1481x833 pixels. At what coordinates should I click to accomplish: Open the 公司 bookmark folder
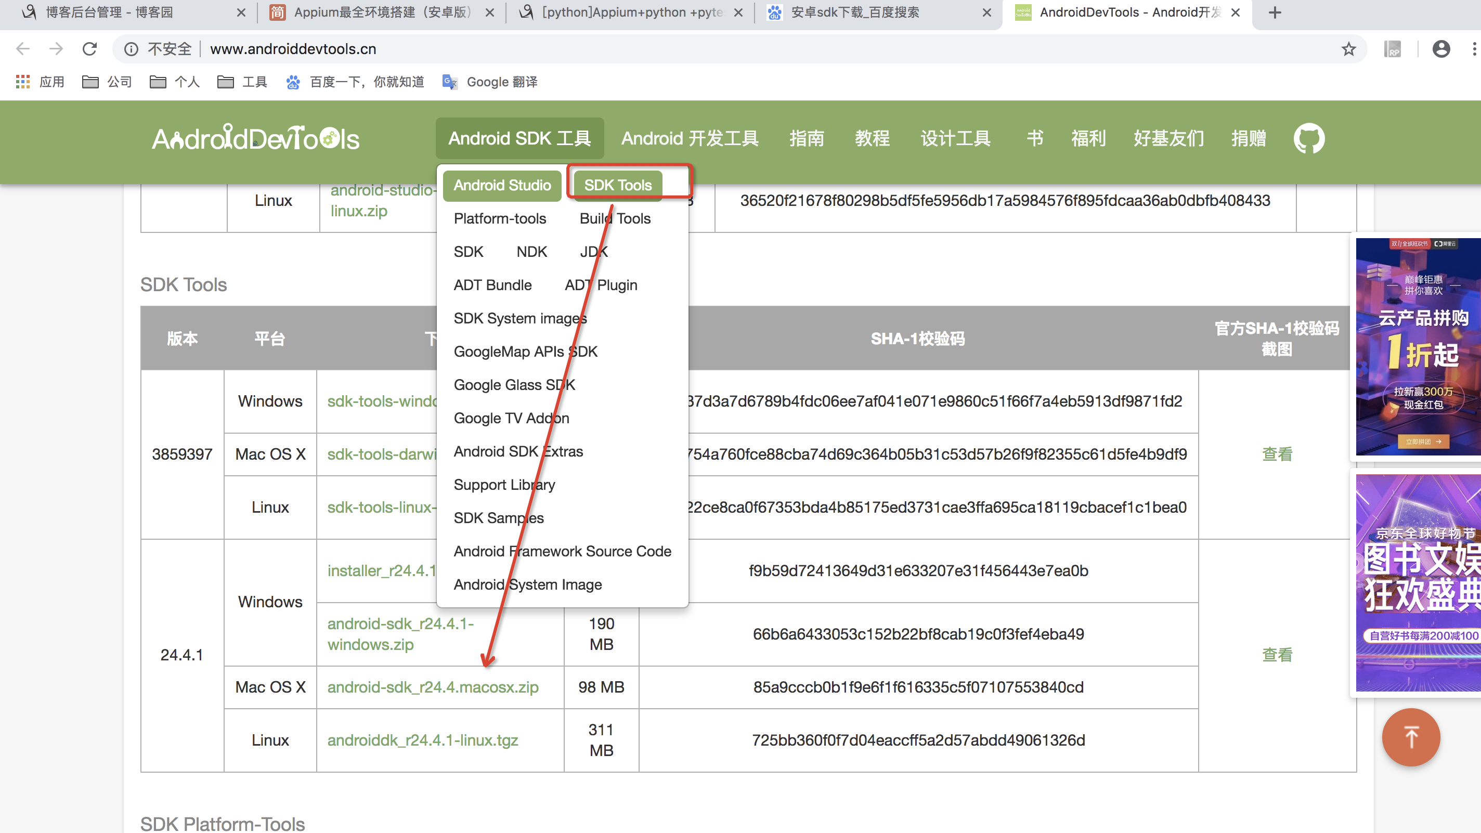(x=108, y=82)
